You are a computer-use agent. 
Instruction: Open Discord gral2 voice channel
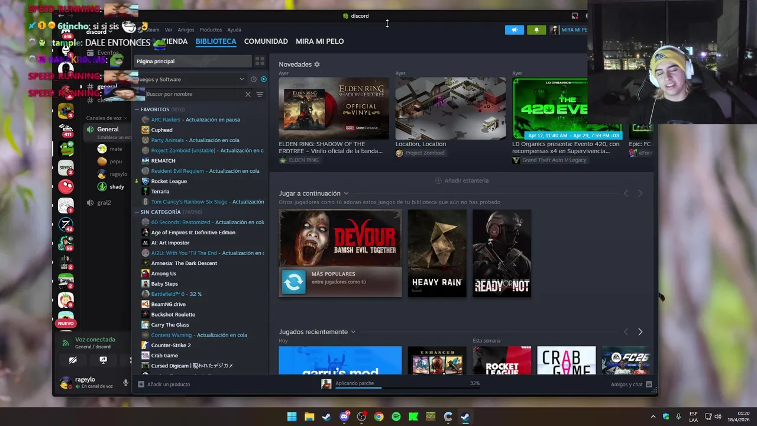(104, 202)
